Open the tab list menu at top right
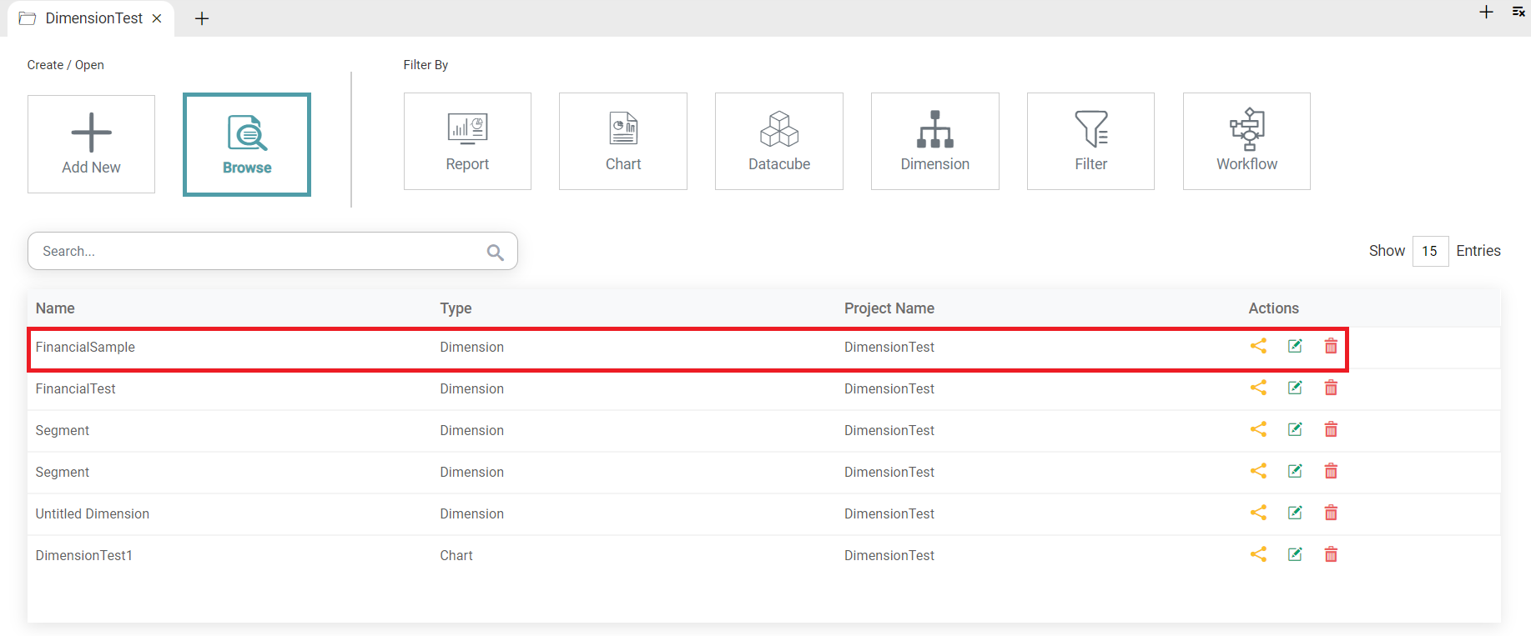 (x=1518, y=12)
